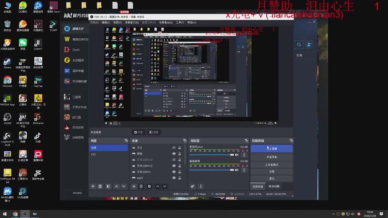Undock the Scenes panel via popout icon

click(x=126, y=140)
